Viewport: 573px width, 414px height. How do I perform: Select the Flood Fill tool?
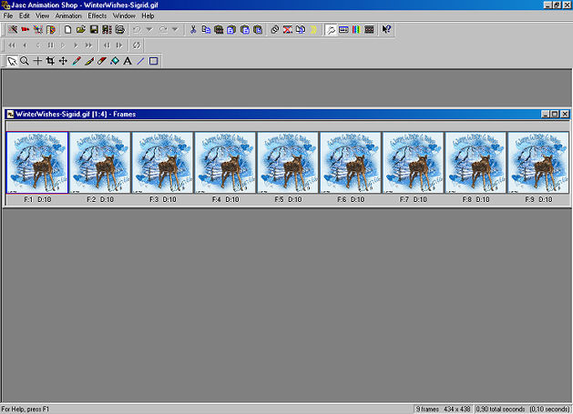pos(115,61)
